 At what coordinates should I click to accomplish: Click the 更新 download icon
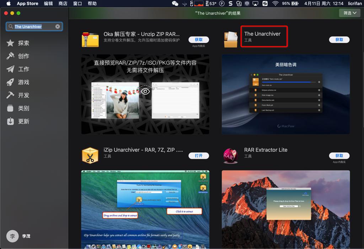(x=10, y=121)
